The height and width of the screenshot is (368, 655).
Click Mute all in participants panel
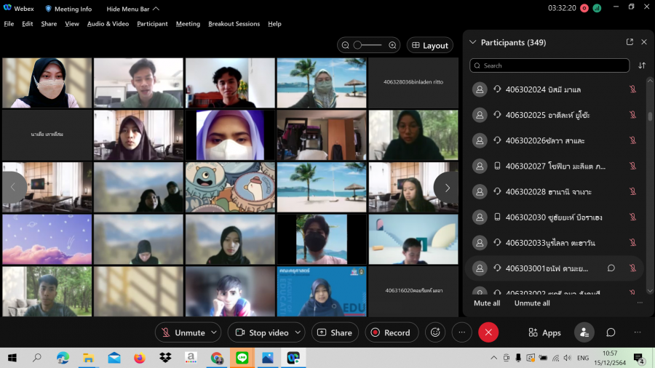point(487,303)
